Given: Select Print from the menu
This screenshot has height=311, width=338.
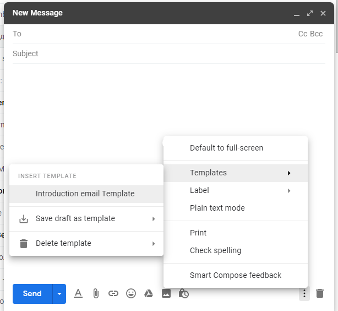Looking at the screenshot, I should tap(236, 233).
